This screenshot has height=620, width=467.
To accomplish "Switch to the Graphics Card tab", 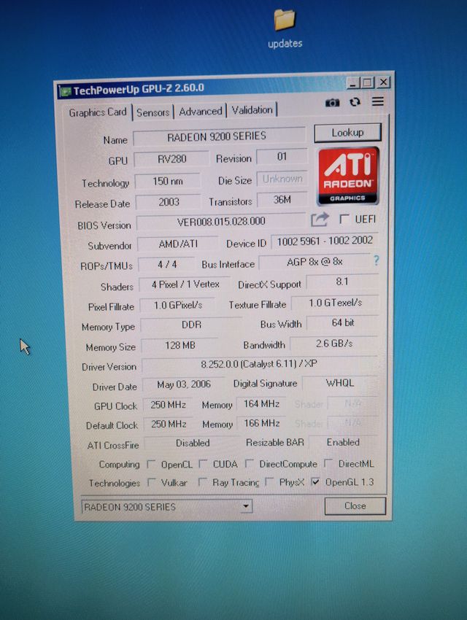I will point(98,112).
